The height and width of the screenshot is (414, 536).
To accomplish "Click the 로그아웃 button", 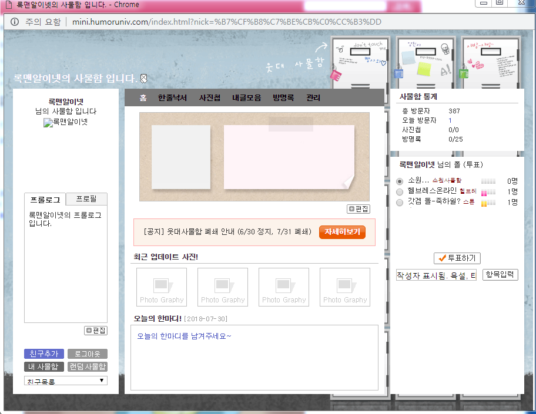I will pyautogui.click(x=88, y=354).
